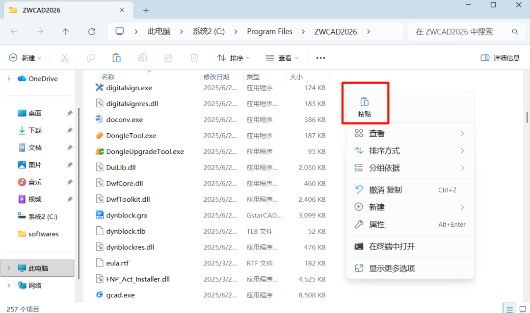This screenshot has width=530, height=313.
Task: Select Properties in context menu
Action: point(377,224)
